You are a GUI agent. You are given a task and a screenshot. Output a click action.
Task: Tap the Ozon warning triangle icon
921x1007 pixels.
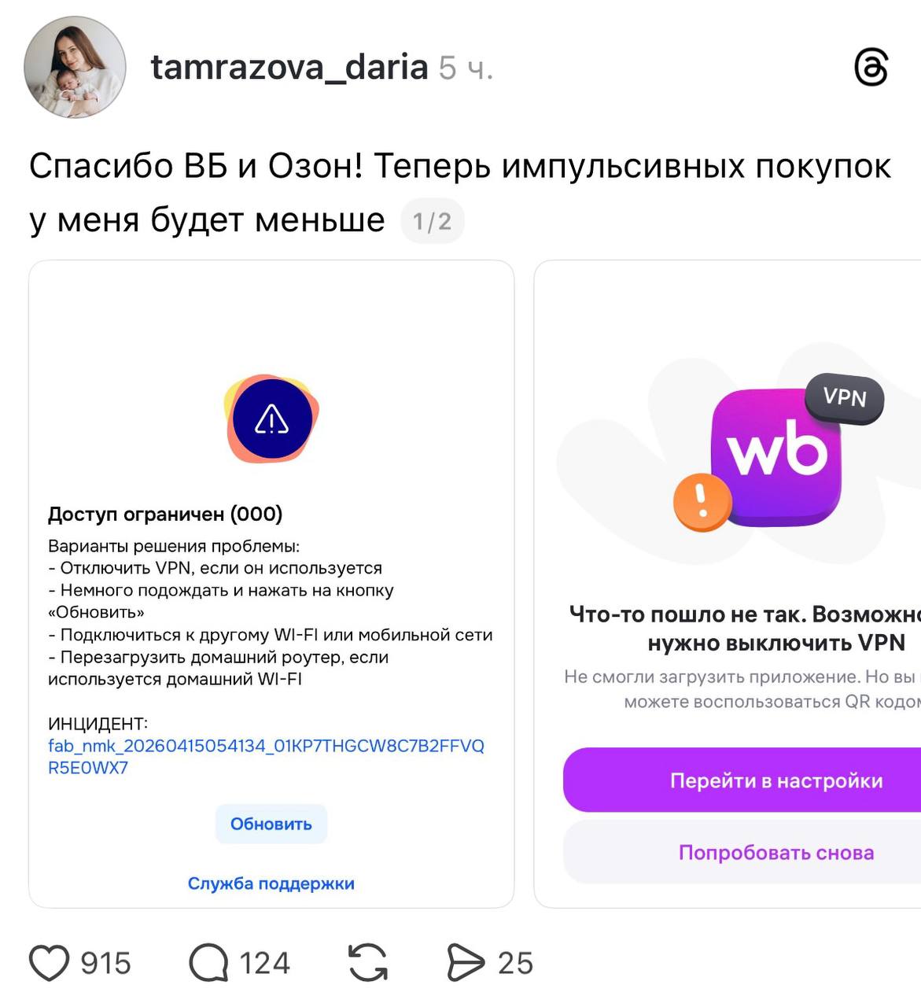coord(272,419)
